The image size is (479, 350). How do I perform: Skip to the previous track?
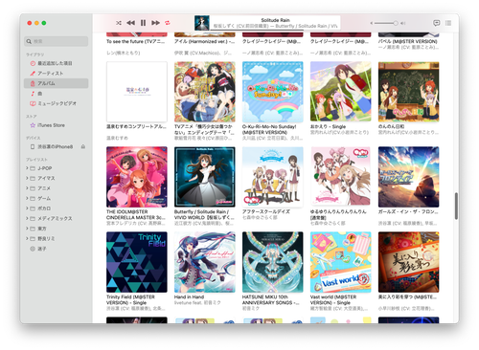point(130,23)
